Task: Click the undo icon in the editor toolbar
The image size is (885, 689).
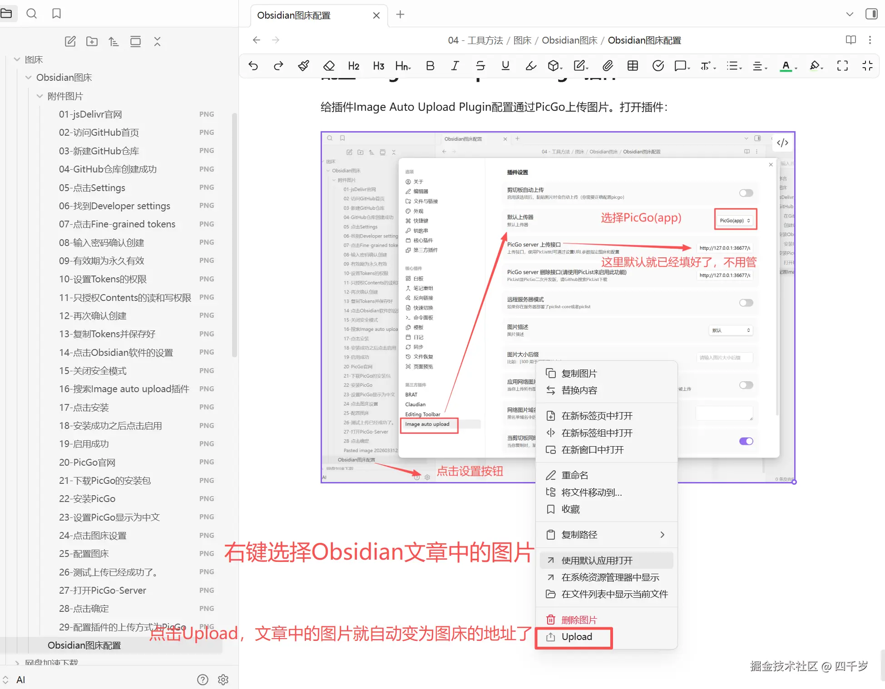Action: point(253,66)
